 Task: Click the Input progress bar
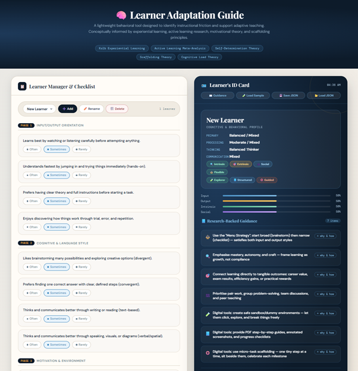point(277,196)
